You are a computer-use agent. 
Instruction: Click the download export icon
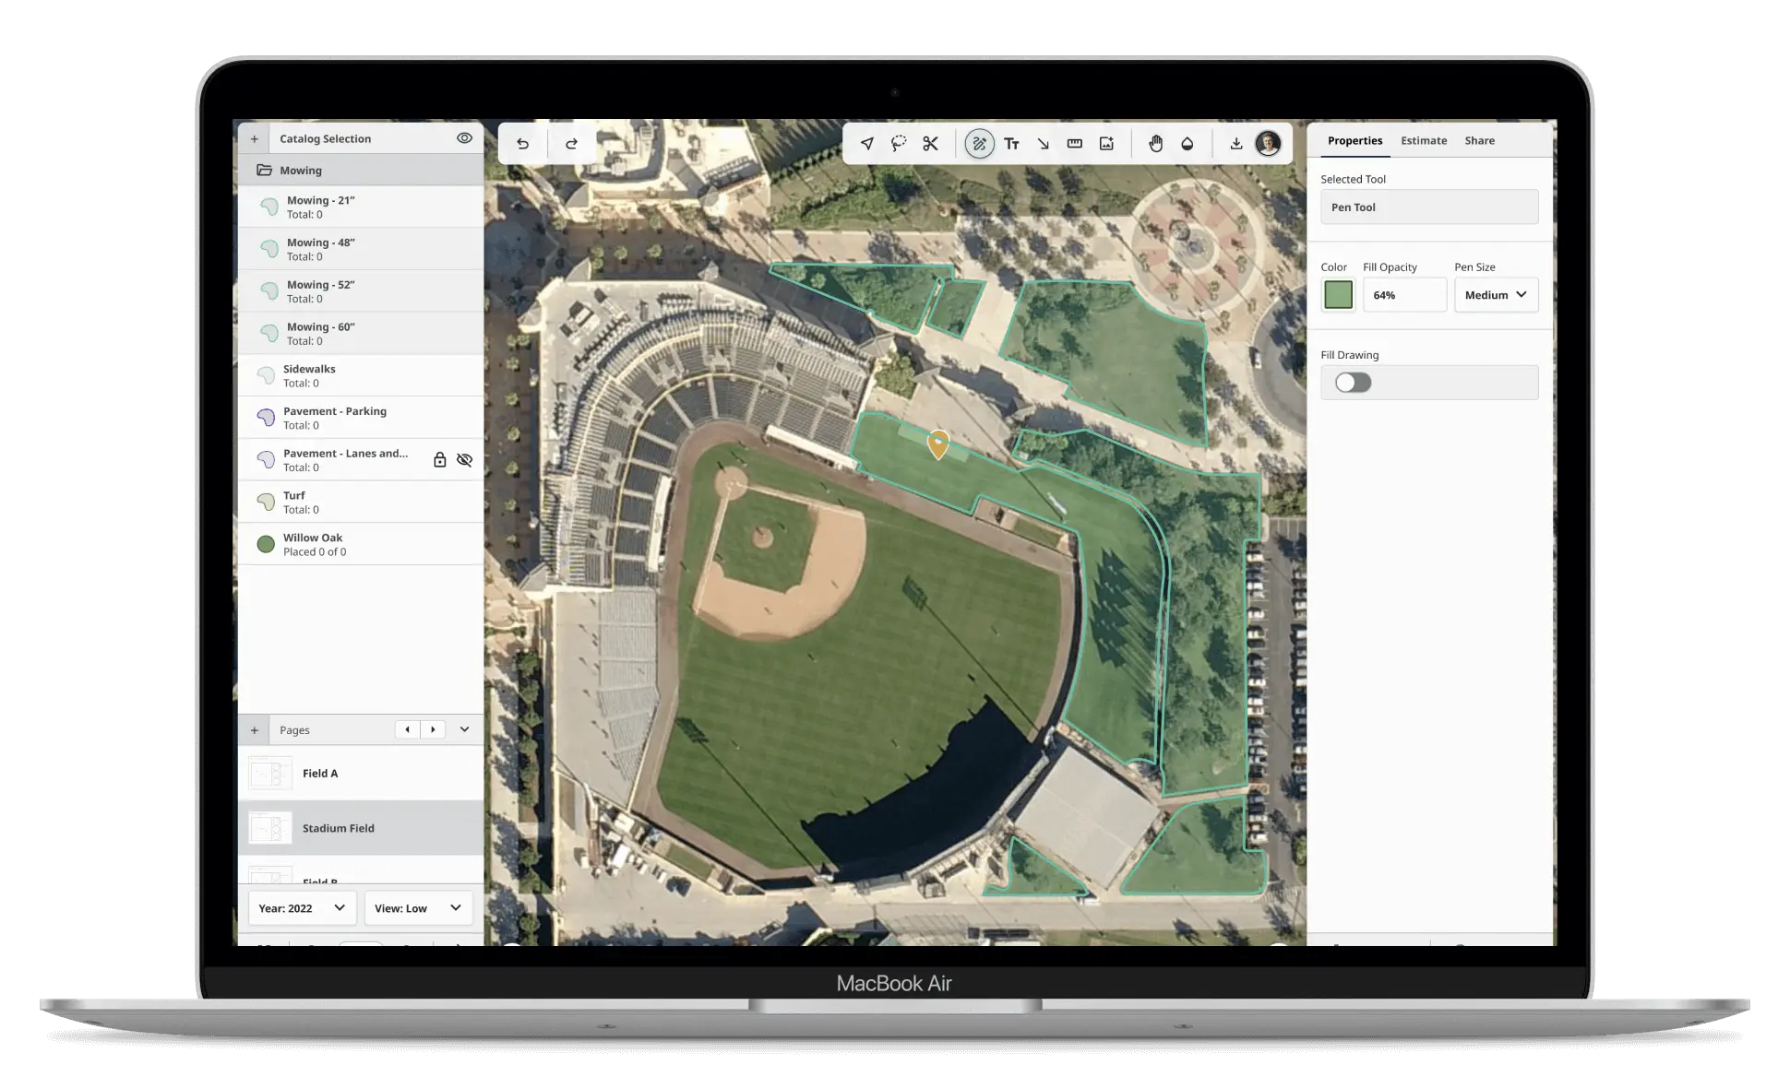(x=1235, y=143)
